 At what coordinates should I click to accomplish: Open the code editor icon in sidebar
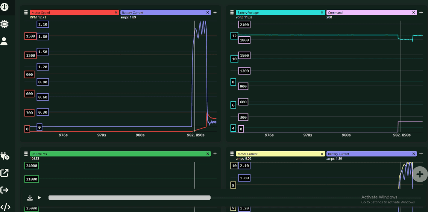tap(5, 207)
